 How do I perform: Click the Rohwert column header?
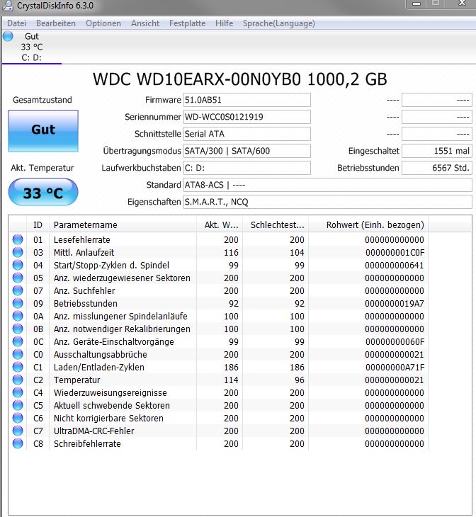tap(368, 225)
